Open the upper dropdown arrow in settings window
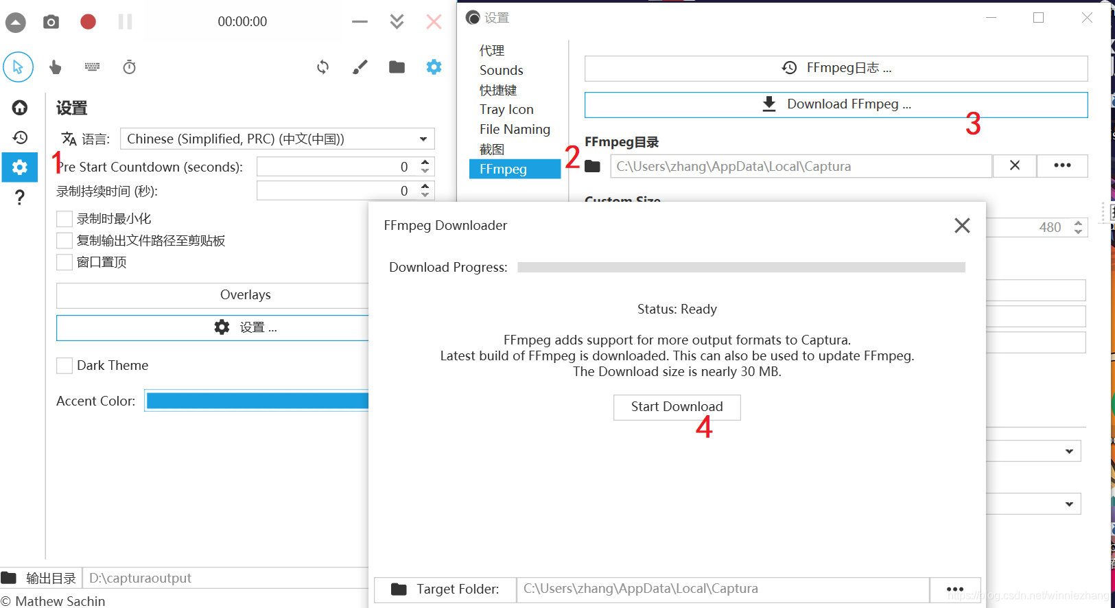 point(1069,451)
